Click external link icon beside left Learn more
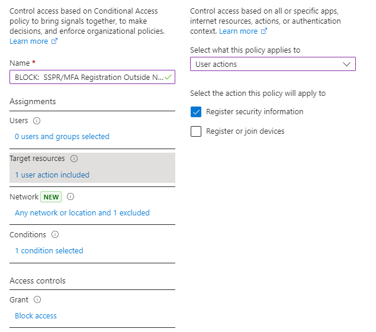 pos(54,41)
